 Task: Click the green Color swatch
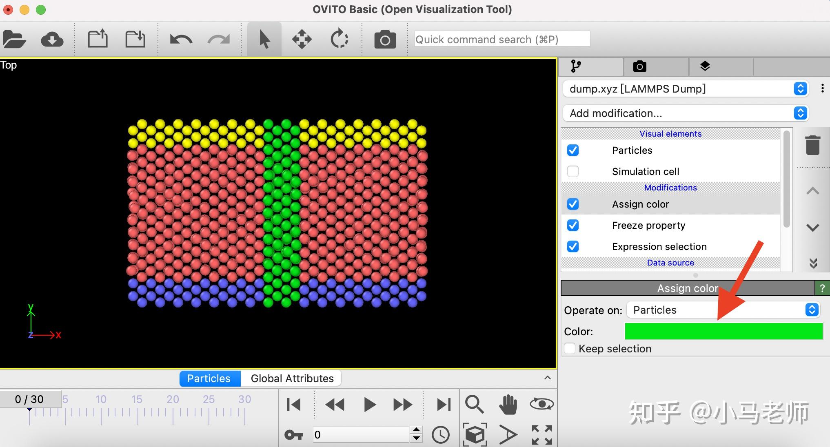pyautogui.click(x=723, y=331)
